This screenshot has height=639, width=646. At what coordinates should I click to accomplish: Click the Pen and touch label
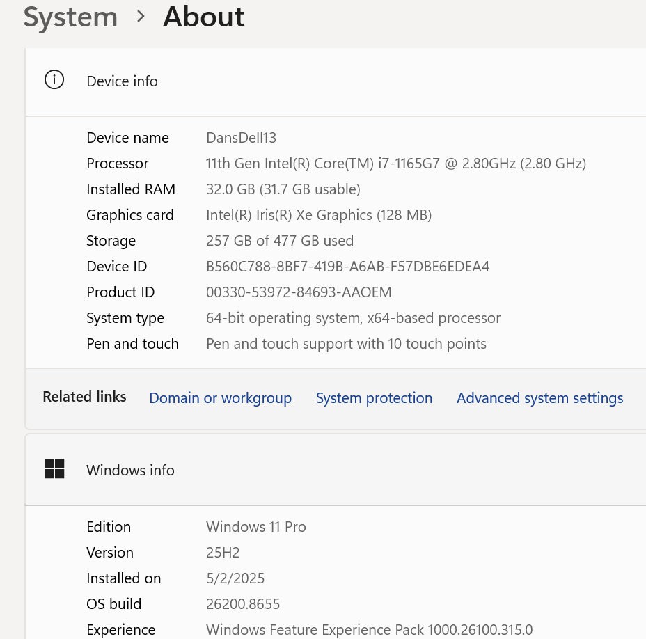coord(133,344)
